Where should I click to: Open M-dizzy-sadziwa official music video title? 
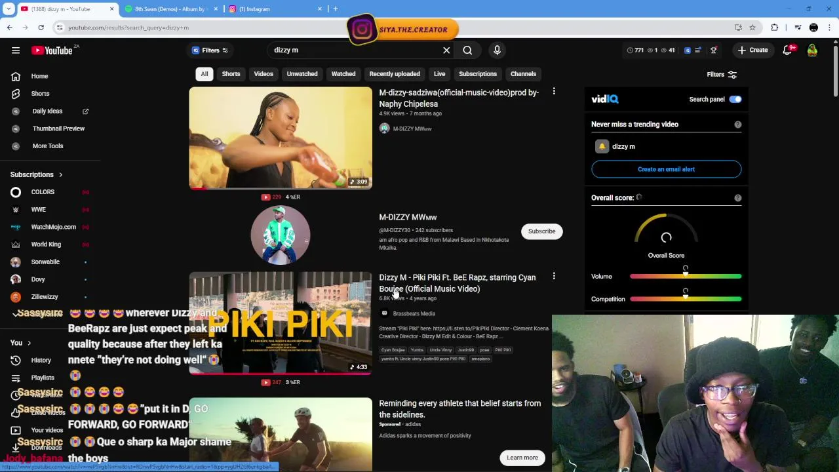point(459,98)
